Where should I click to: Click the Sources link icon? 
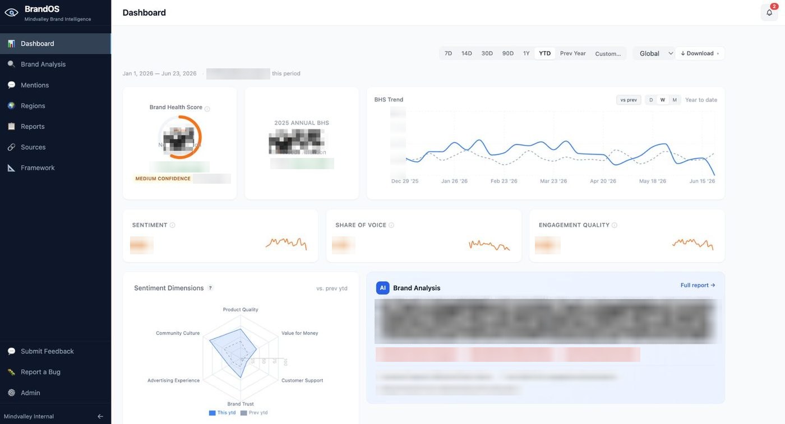click(x=11, y=147)
